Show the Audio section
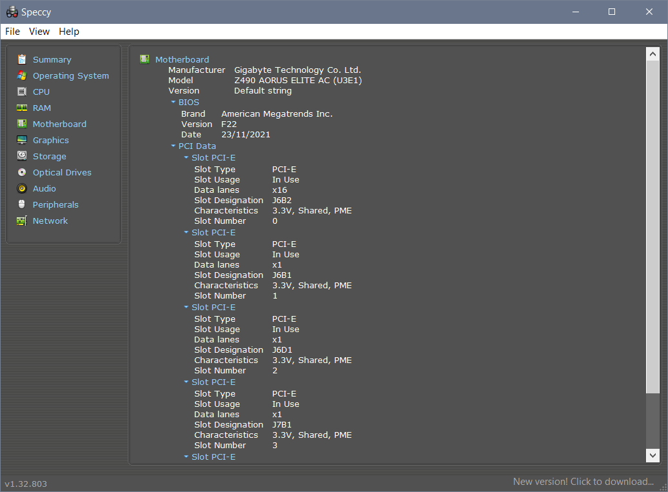 point(45,188)
